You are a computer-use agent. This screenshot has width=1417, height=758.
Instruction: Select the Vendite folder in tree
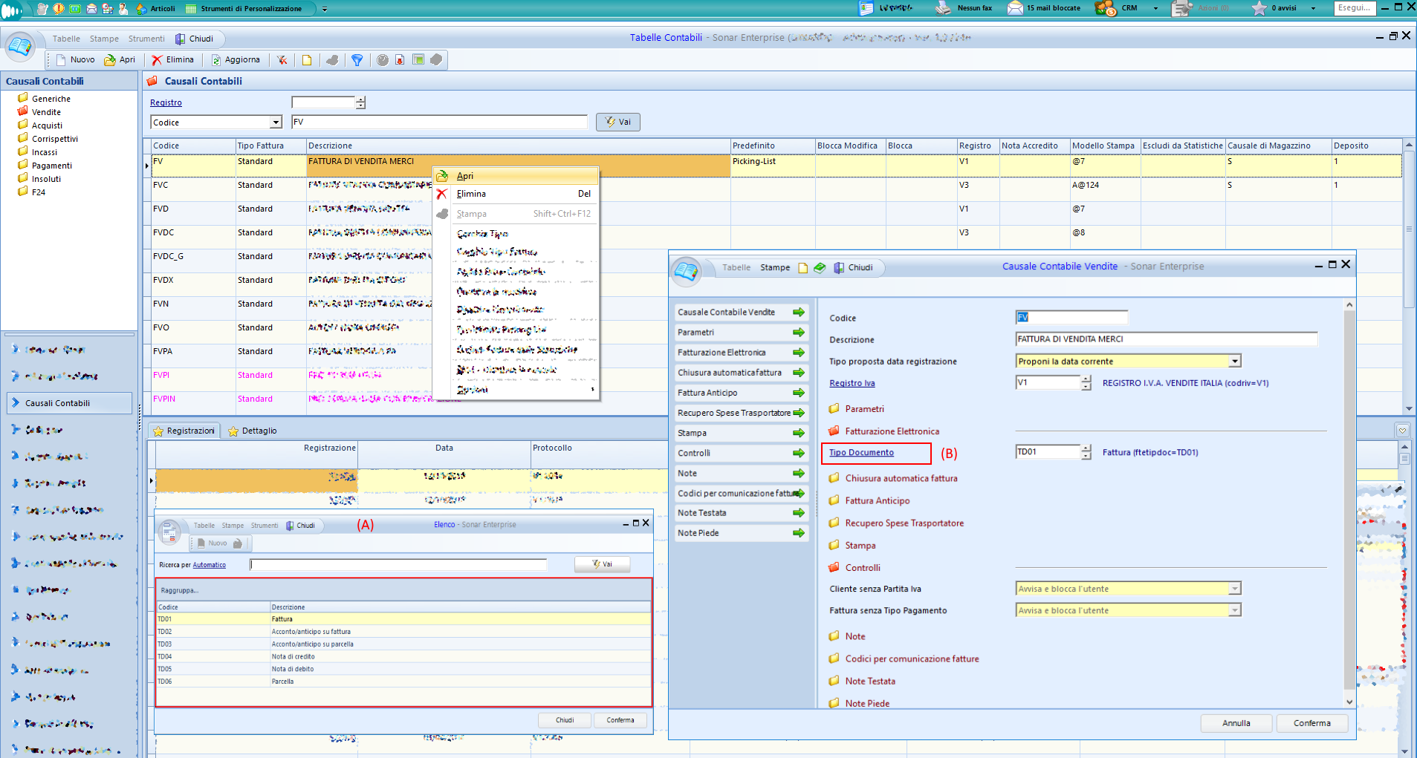coord(46,112)
